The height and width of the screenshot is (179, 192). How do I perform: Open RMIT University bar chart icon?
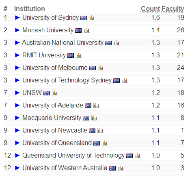tap(79, 55)
